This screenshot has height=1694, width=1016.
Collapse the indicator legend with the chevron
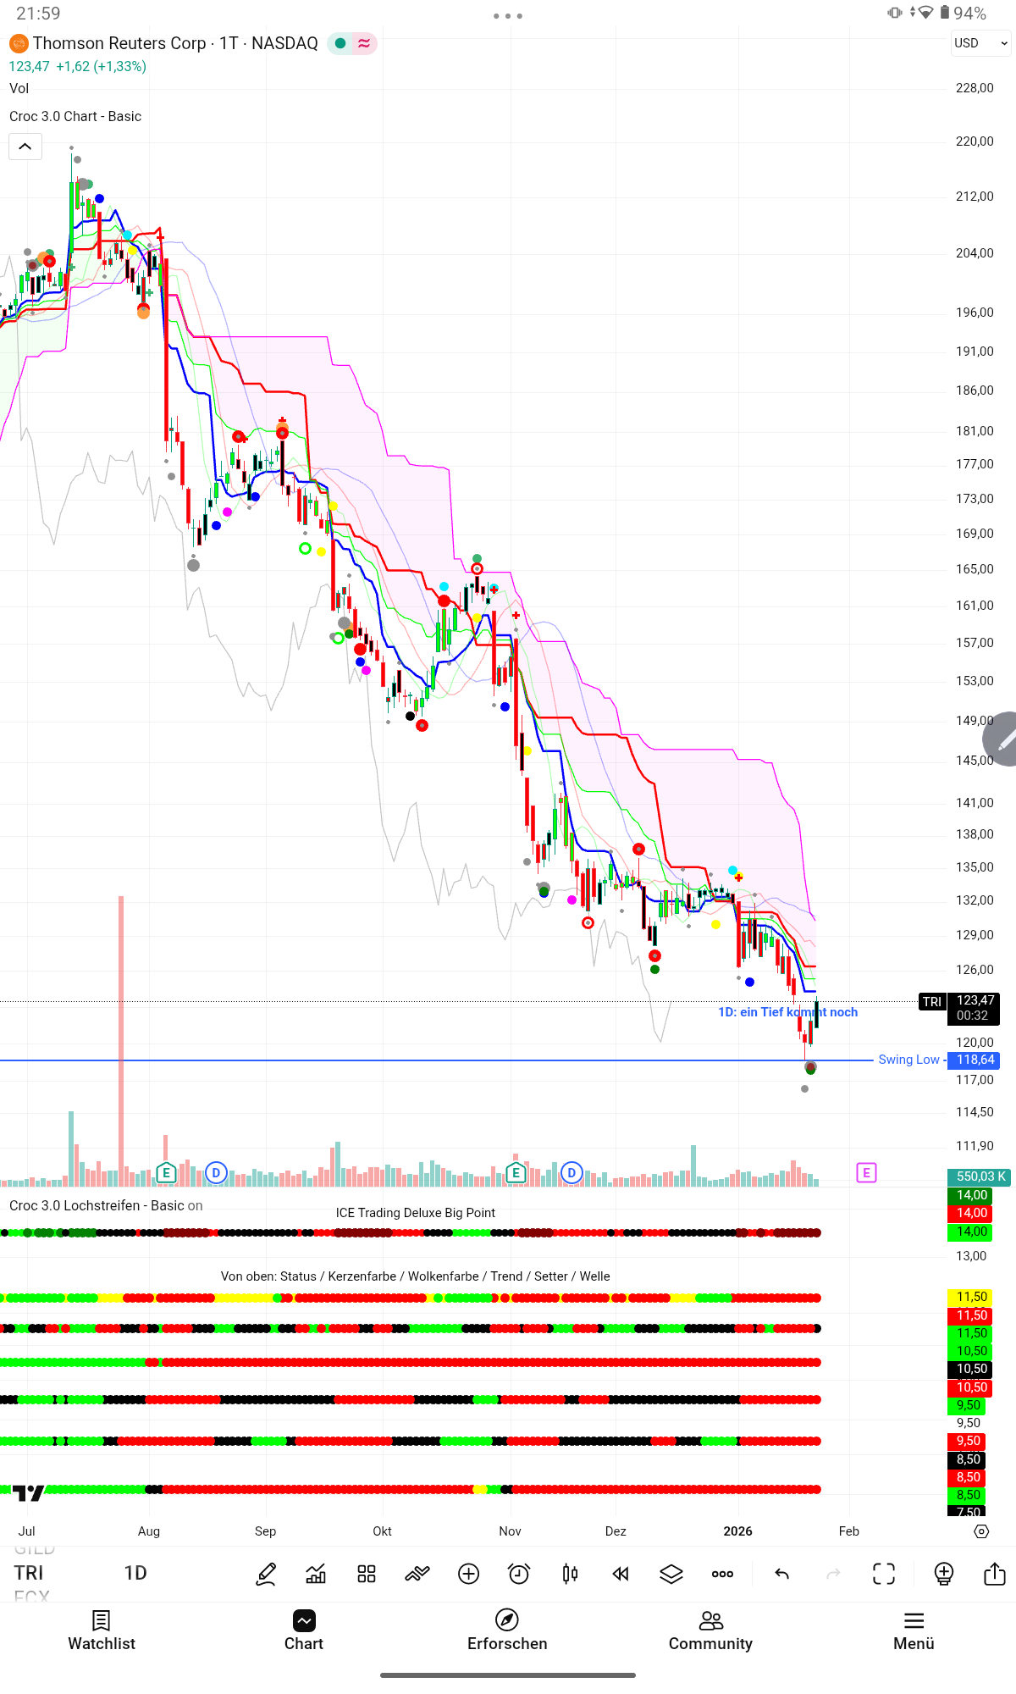25,147
